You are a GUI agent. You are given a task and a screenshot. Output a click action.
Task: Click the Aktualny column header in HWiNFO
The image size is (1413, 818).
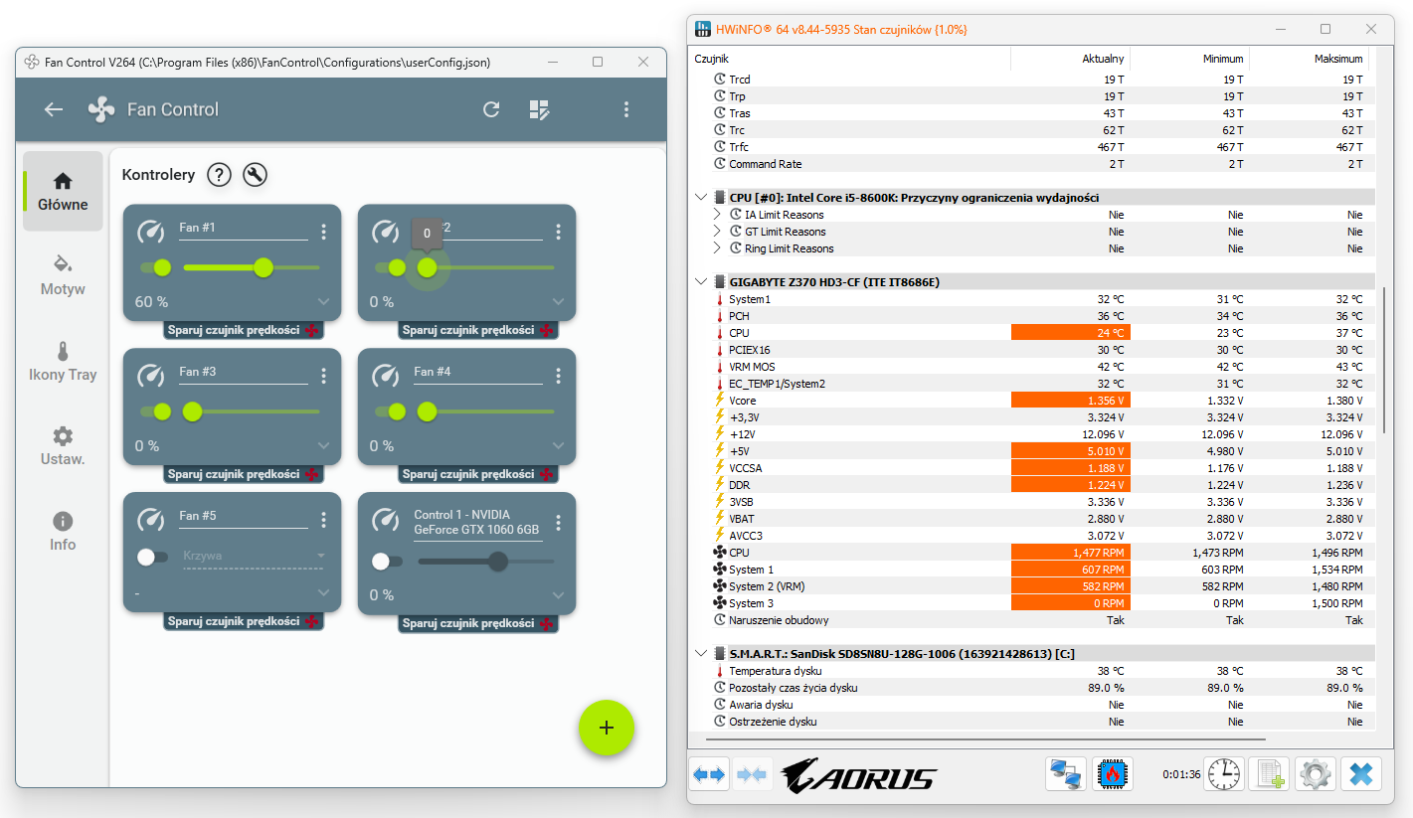tap(1070, 59)
